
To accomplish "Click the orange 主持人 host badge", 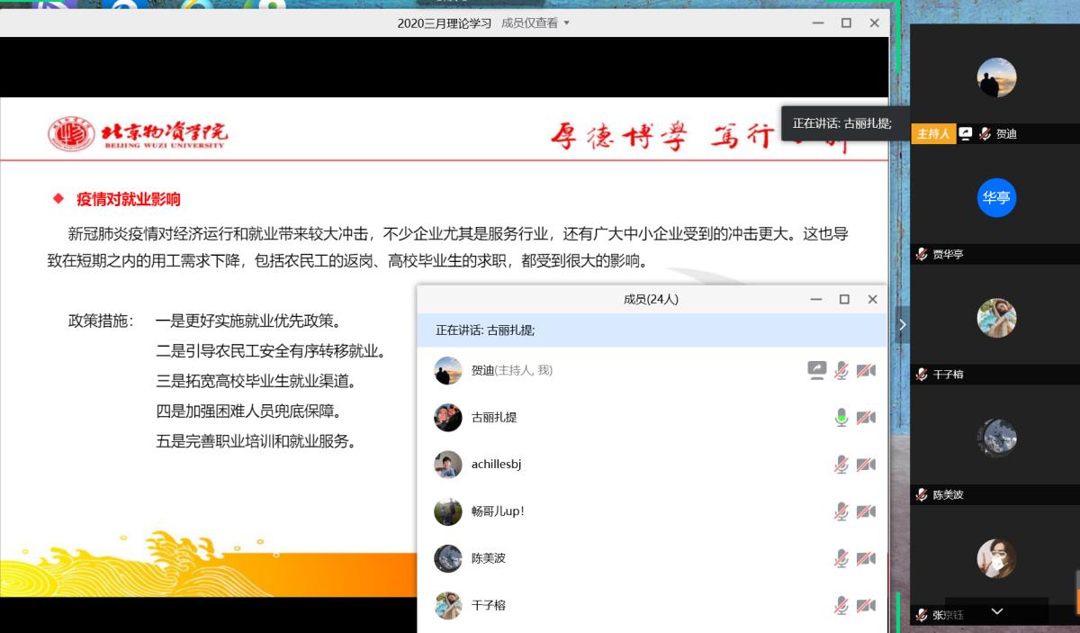I will click(x=932, y=133).
